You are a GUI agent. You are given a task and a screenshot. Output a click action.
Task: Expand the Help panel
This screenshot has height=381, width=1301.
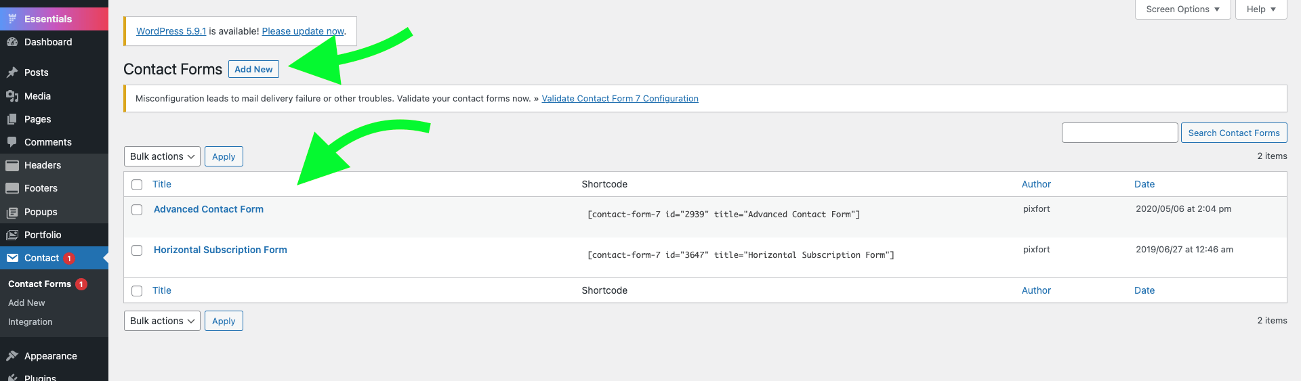pos(1261,9)
